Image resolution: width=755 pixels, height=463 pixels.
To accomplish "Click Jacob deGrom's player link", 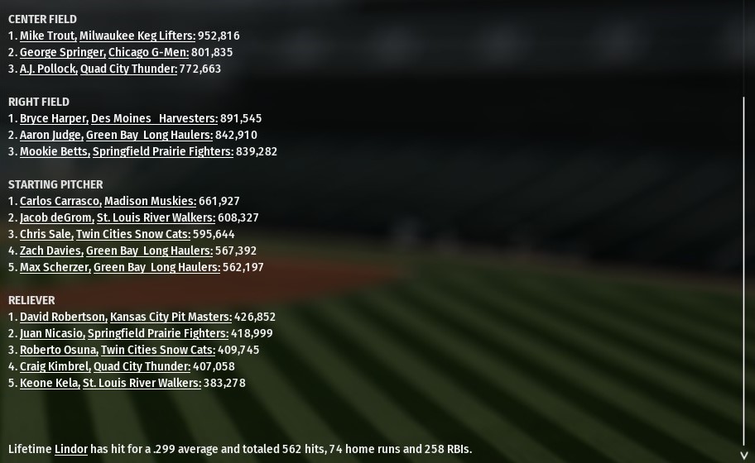I will click(56, 217).
